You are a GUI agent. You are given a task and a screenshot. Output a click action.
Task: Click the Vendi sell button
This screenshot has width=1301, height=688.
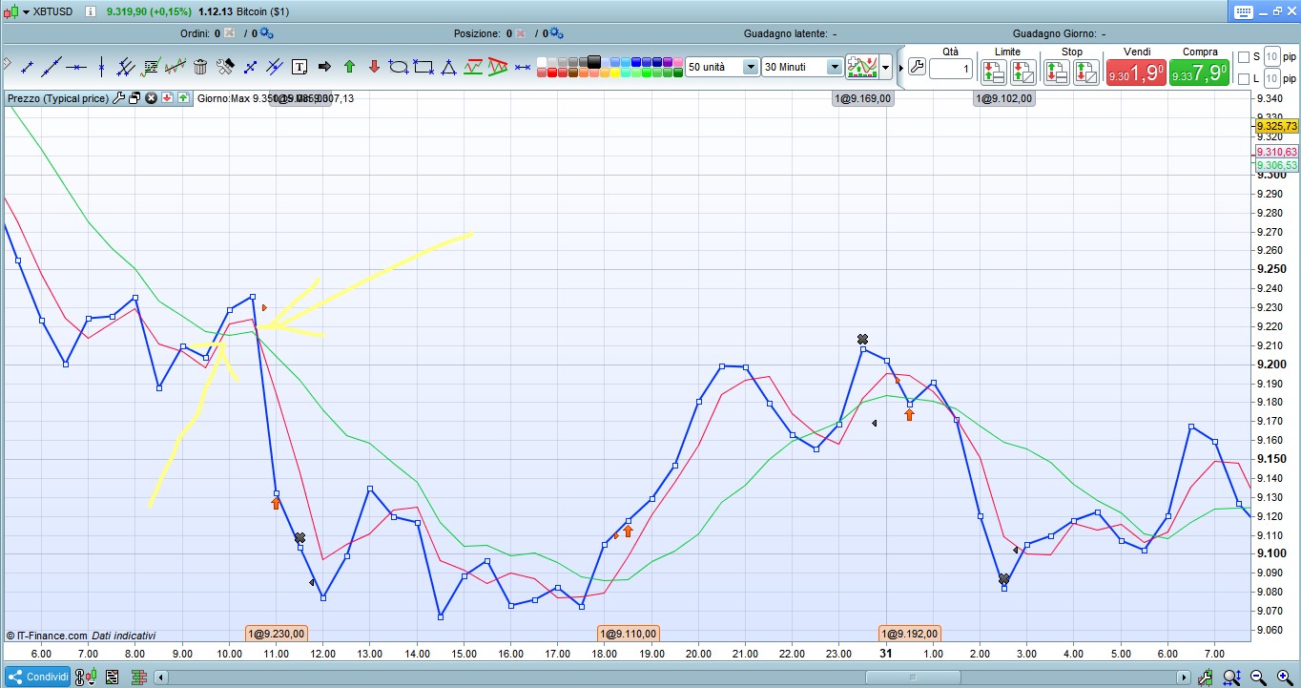(x=1137, y=73)
